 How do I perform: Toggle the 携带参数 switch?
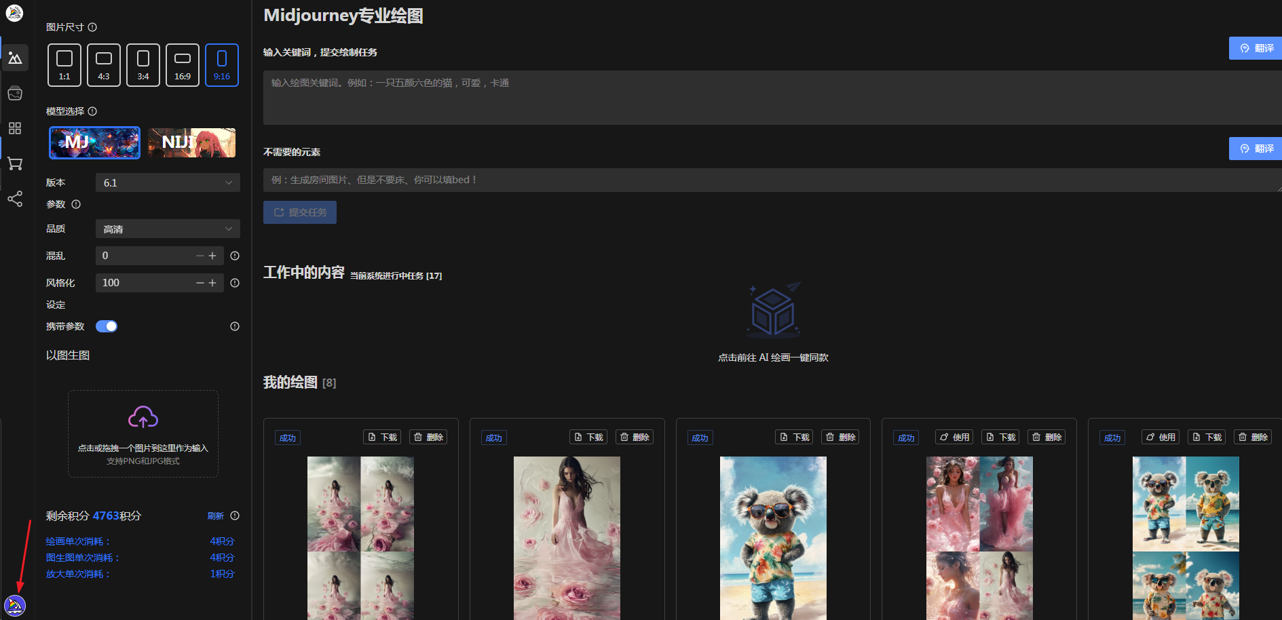point(107,326)
